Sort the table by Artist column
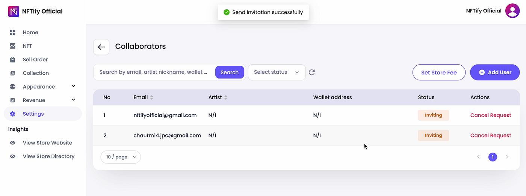 pyautogui.click(x=226, y=97)
